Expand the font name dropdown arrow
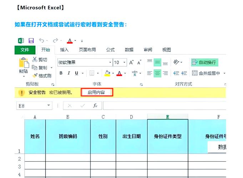The image size is (243, 178). point(110,62)
